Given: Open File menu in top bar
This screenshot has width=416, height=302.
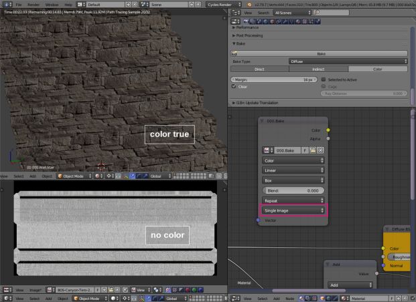Looking at the screenshot, I should 19,5.
